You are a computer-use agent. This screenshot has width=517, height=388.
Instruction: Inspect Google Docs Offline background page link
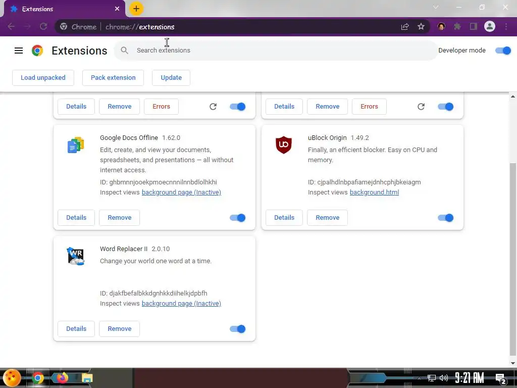click(181, 192)
